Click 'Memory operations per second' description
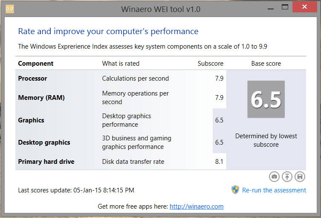This screenshot has height=218, width=321. (x=135, y=98)
